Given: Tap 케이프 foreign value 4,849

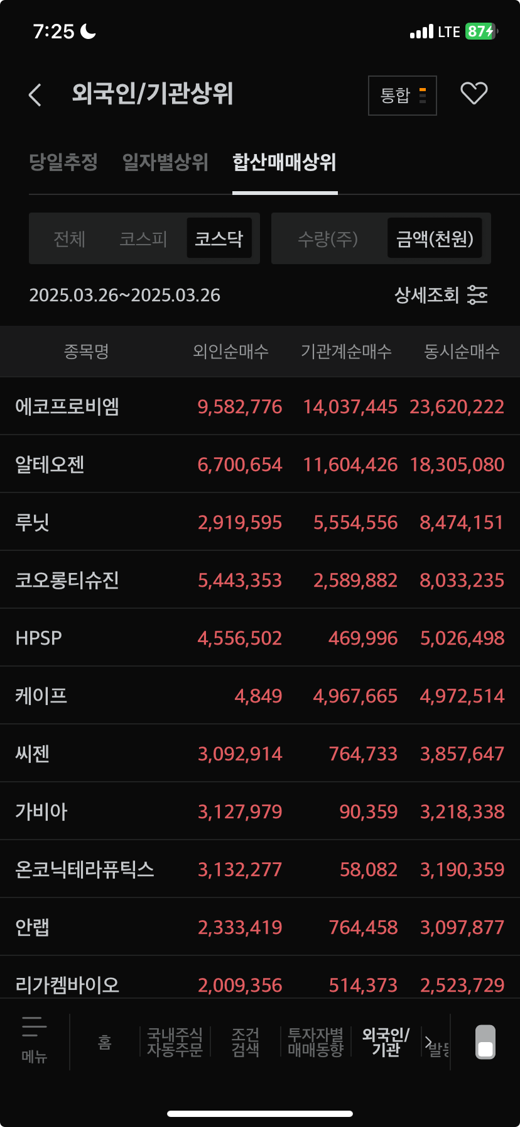Looking at the screenshot, I should [x=258, y=696].
